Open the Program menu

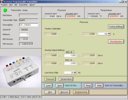(4, 5)
